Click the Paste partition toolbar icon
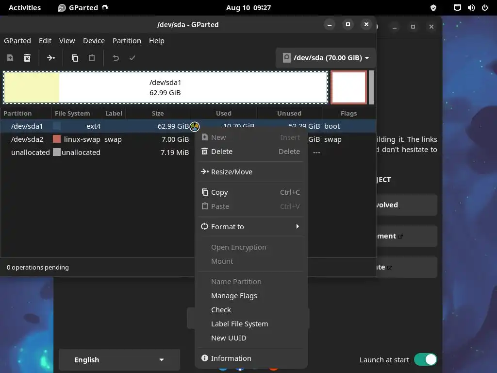 (92, 58)
